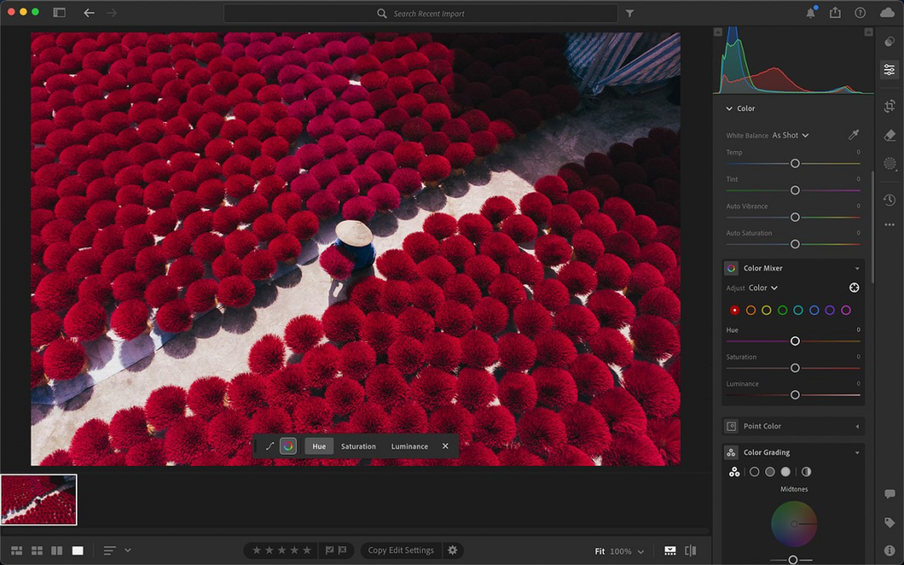Select magenta color in Color Mixer

click(x=846, y=310)
